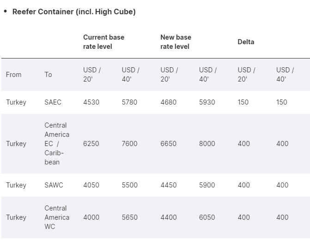310x240 pixels.
Task: Select the 5900 new rate cell
Action: pos(207,185)
